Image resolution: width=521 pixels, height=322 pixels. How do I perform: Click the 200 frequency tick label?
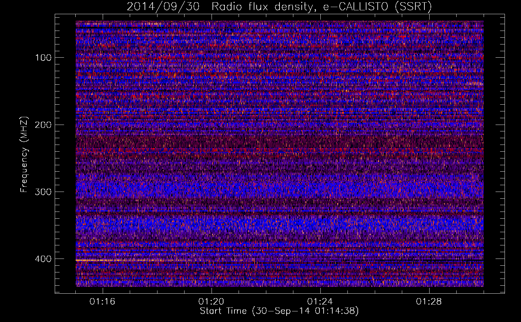tap(43, 125)
